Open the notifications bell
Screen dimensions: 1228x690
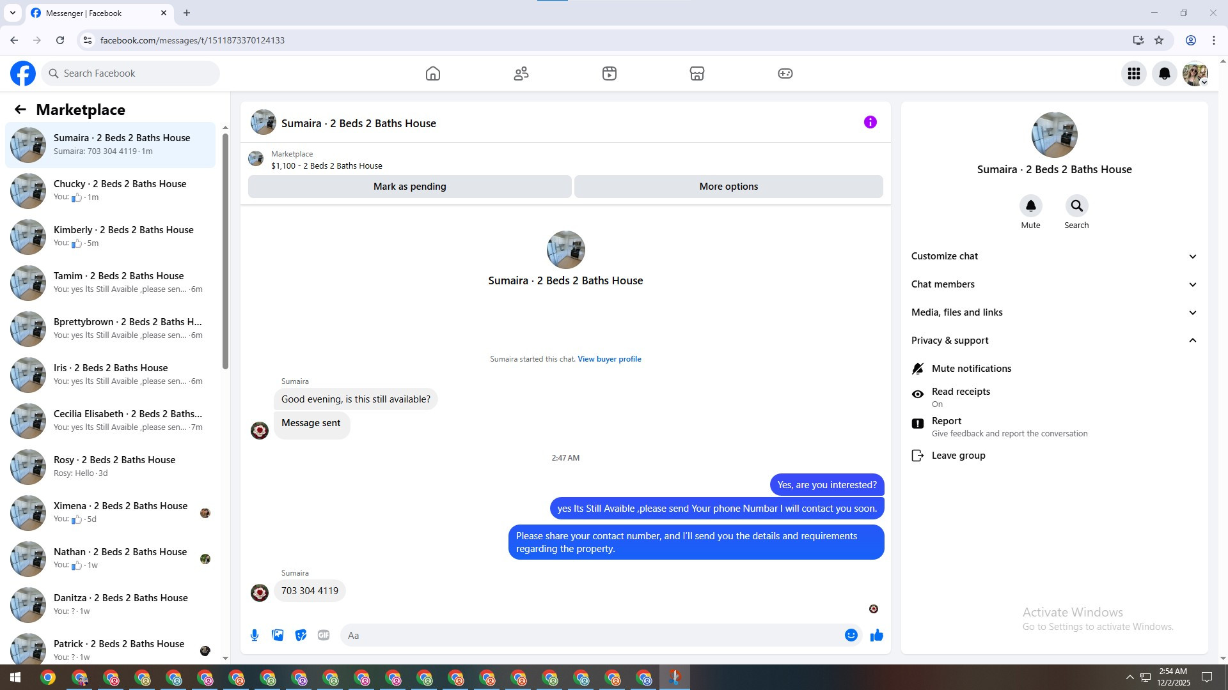[1164, 73]
